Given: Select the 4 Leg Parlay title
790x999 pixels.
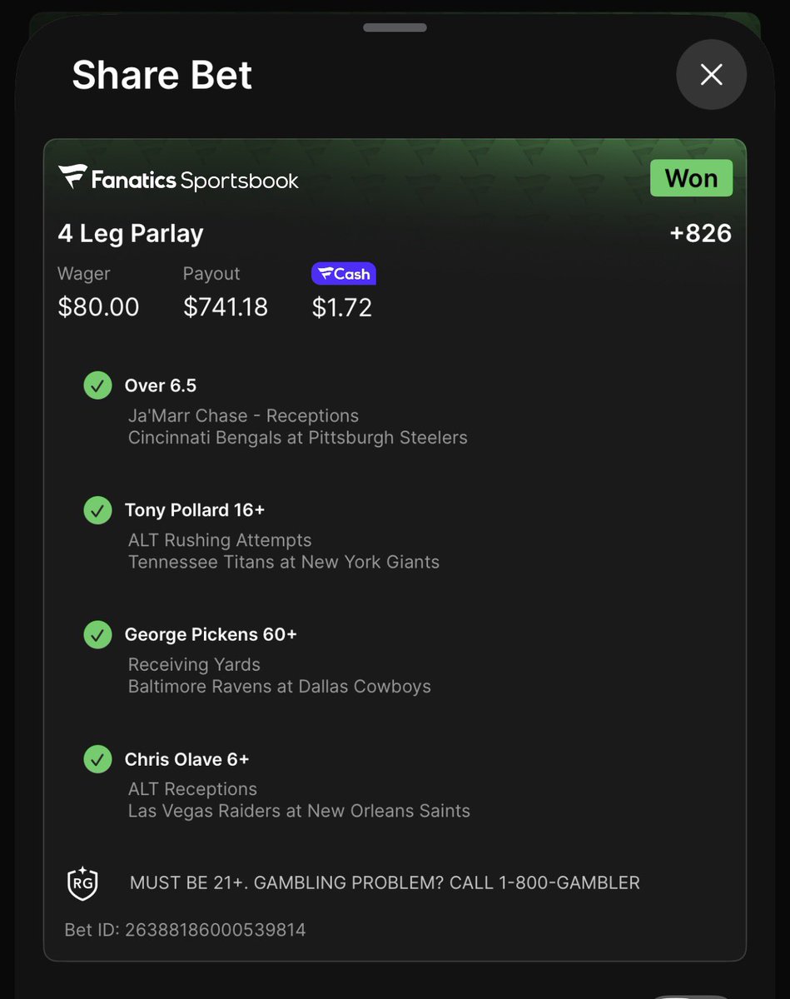Looking at the screenshot, I should click(x=131, y=234).
